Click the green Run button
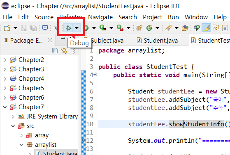Image resolution: width=230 pixels, height=155 pixels. 86,28
